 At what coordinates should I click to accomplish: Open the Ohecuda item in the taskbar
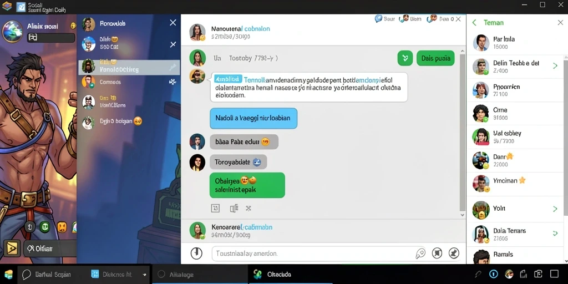[272, 274]
